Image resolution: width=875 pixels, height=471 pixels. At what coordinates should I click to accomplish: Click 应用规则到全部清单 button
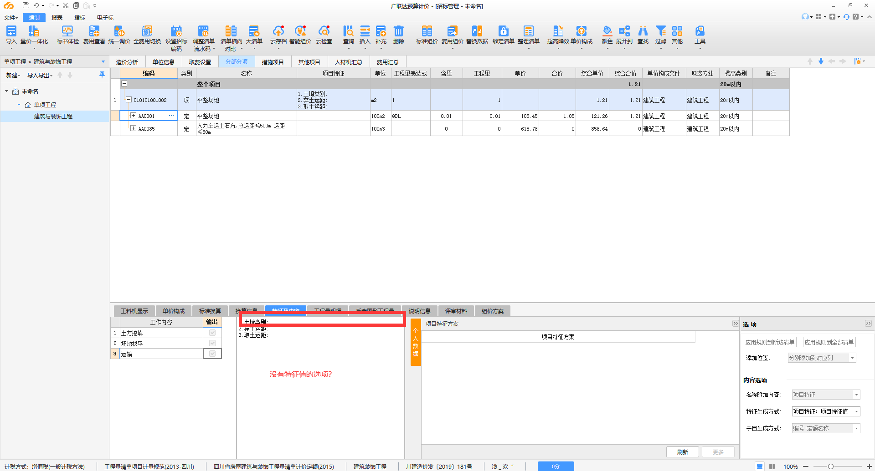pyautogui.click(x=829, y=342)
